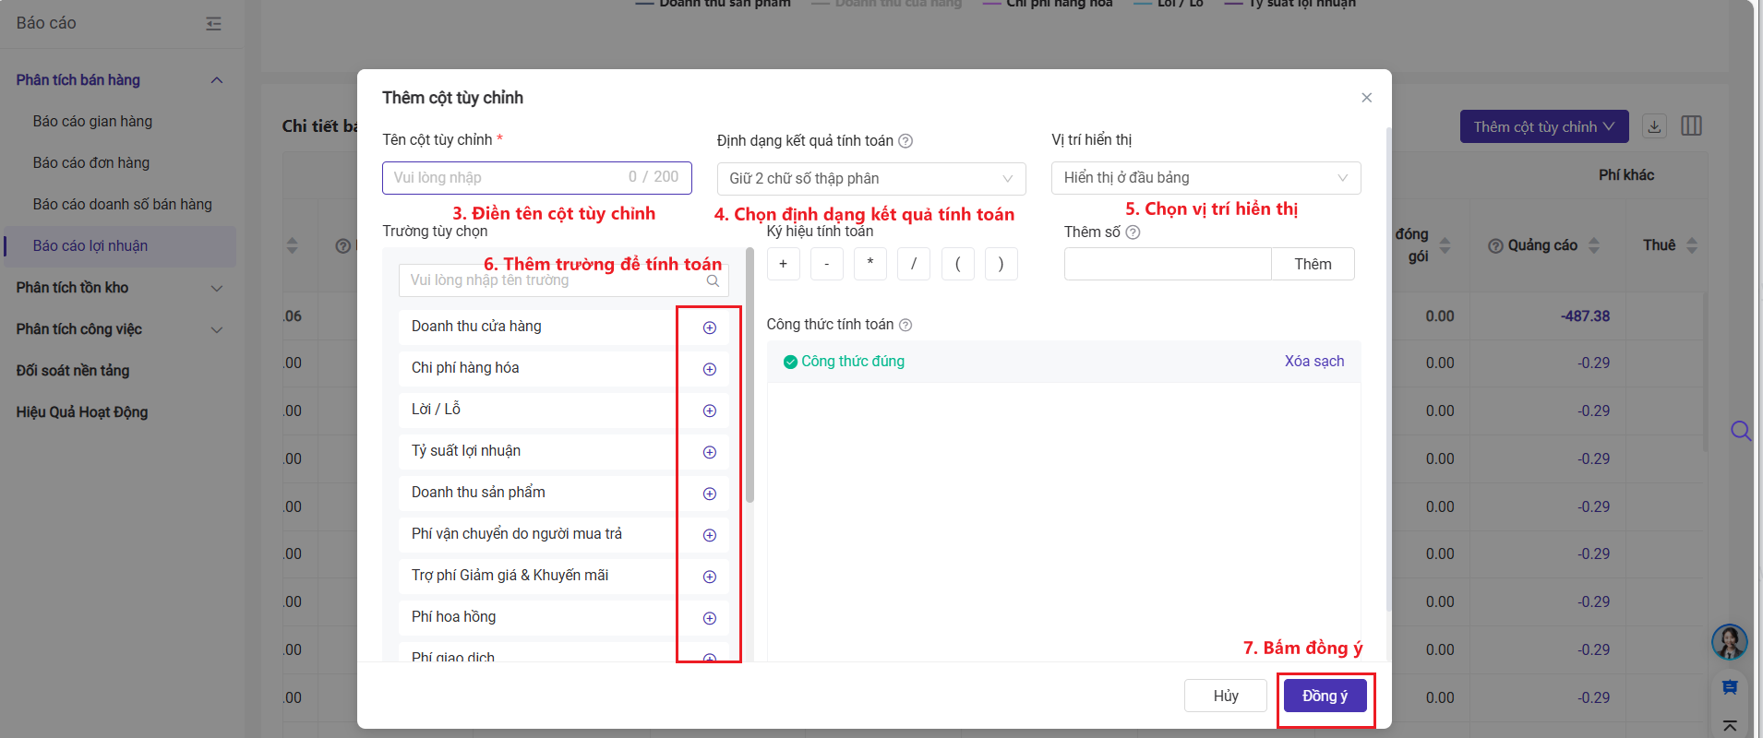
Task: Open column layout settings icon
Action: point(1691,126)
